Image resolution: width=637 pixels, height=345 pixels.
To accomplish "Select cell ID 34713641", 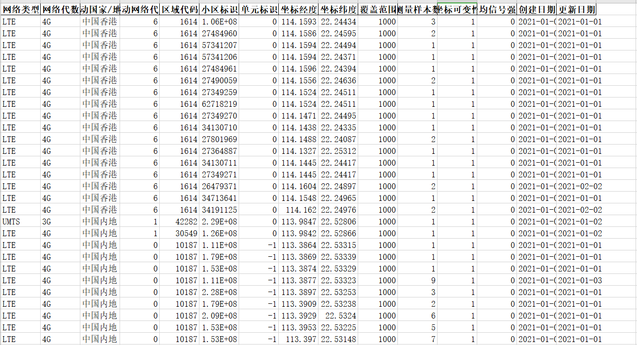I will click(x=219, y=198).
